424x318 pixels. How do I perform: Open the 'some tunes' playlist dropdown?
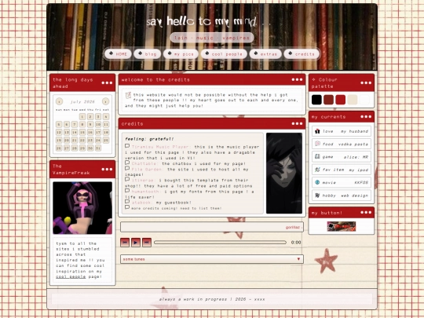click(212, 259)
